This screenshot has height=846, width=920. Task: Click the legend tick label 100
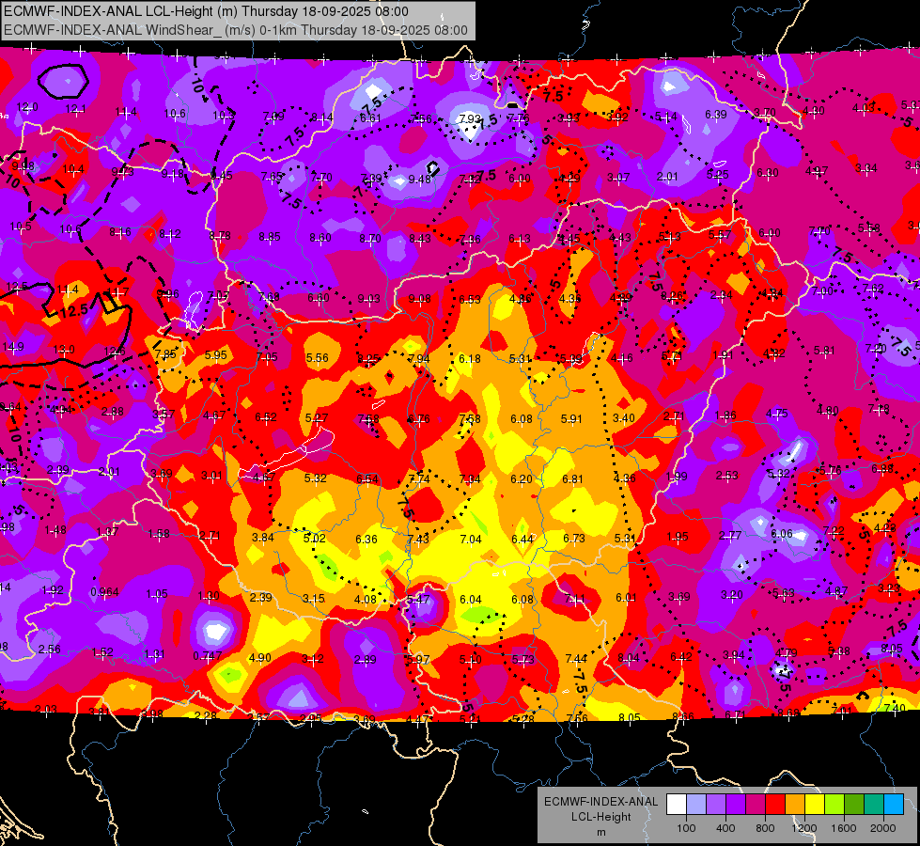pos(686,828)
